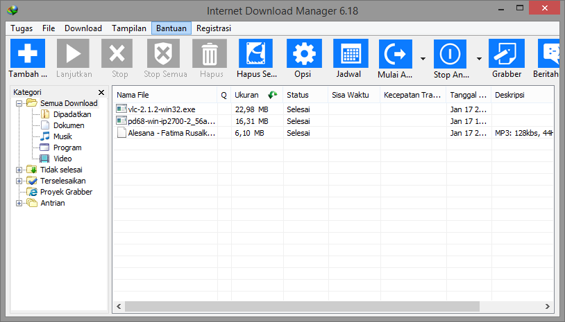Sort by Nama File column header
This screenshot has height=322, width=565.
tap(165, 95)
